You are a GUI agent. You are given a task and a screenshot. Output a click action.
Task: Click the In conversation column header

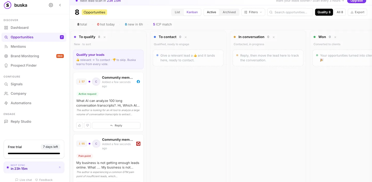[x=251, y=37]
